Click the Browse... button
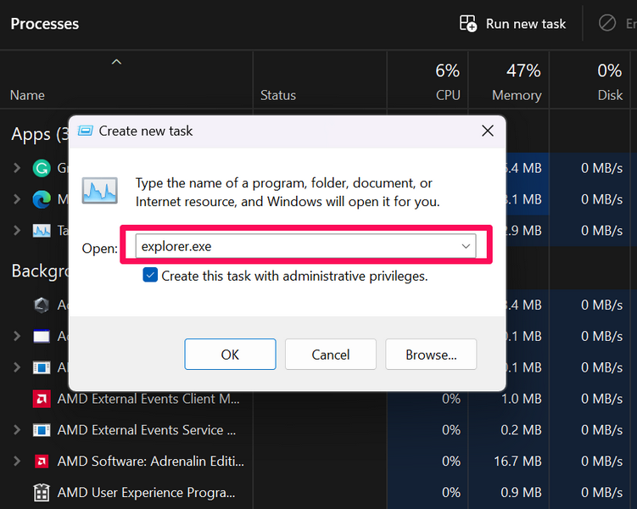 [x=431, y=355]
